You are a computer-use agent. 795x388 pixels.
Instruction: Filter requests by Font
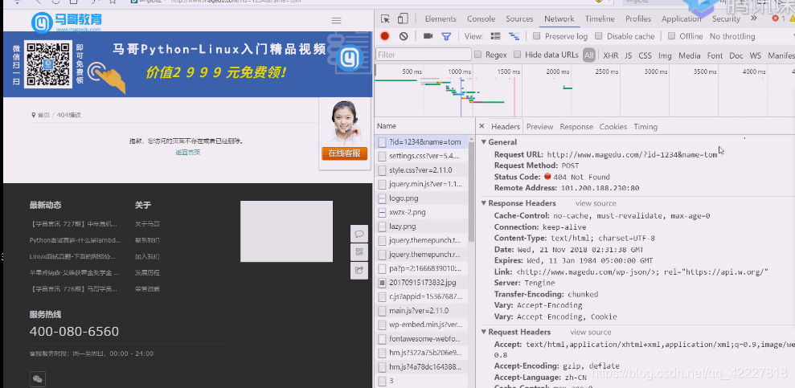point(715,55)
